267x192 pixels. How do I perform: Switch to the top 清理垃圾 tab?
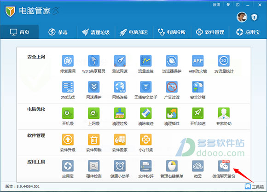click(96, 32)
